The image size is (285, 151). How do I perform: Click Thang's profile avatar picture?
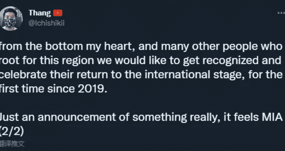(x=11, y=18)
